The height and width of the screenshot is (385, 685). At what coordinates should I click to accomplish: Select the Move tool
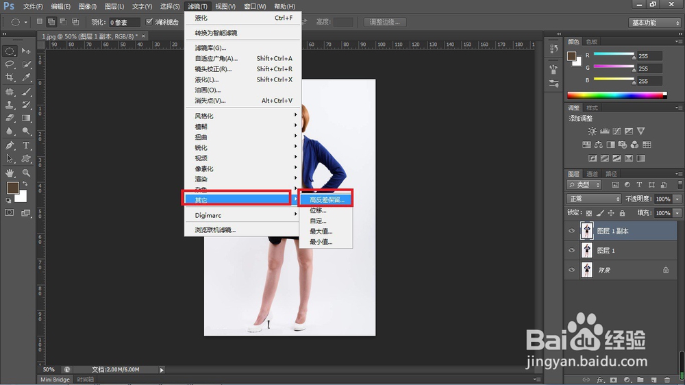pyautogui.click(x=26, y=51)
